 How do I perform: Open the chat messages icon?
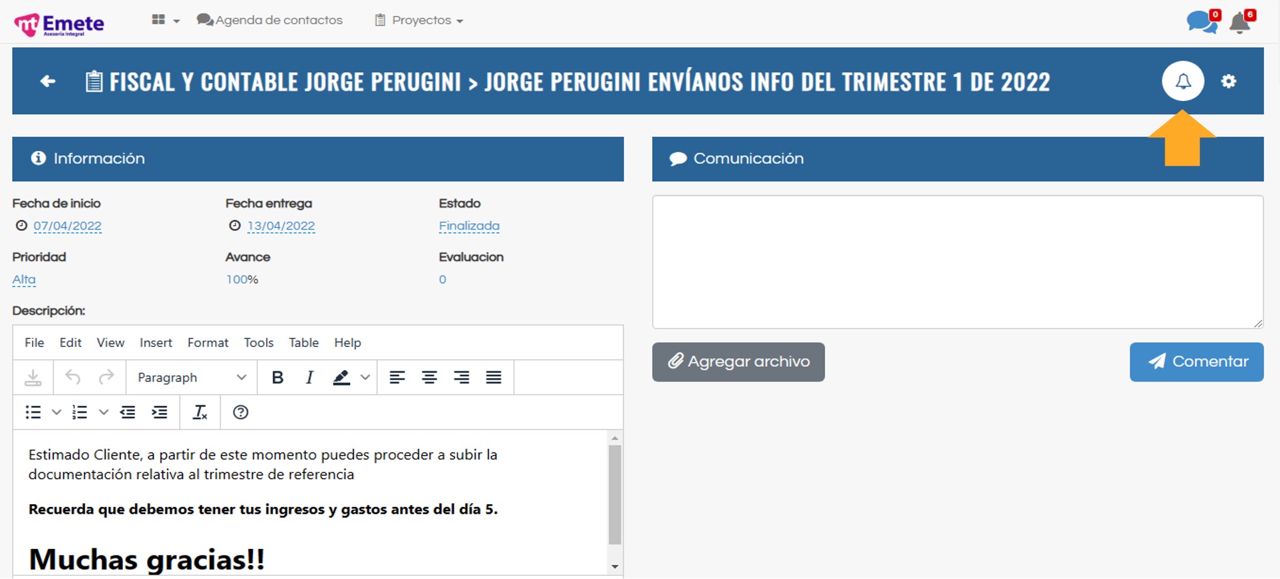[x=1201, y=22]
